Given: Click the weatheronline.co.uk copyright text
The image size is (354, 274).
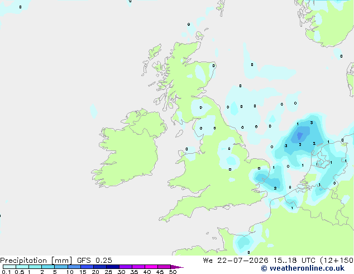Looking at the screenshot, I should coord(303,268).
